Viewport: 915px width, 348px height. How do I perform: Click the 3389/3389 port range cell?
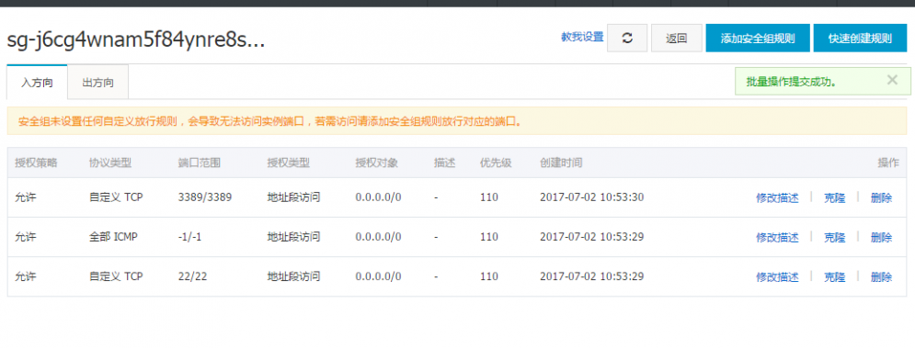205,197
